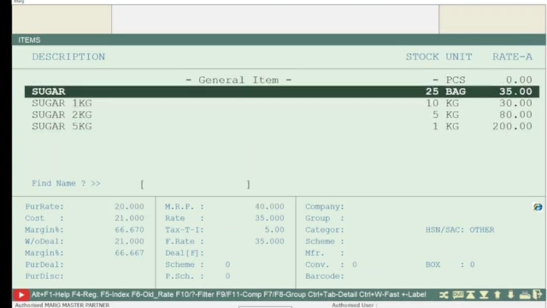The height and width of the screenshot is (308, 547).
Task: Select the SUGAR 1KG item row
Action: (282, 103)
